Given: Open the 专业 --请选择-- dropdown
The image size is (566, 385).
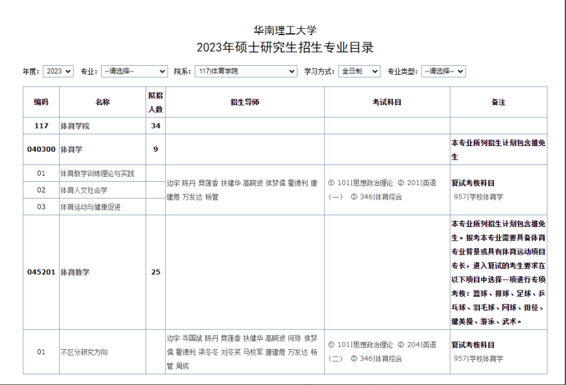Looking at the screenshot, I should (x=134, y=71).
